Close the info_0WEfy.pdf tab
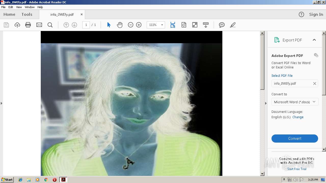 (81, 14)
